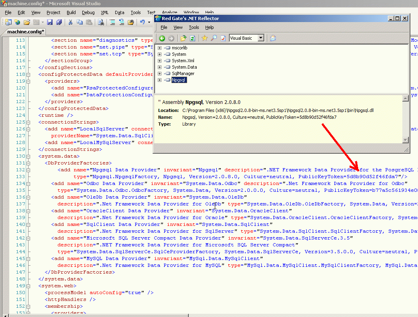
Task: Click the Comment out lines icon
Action: (x=112, y=22)
